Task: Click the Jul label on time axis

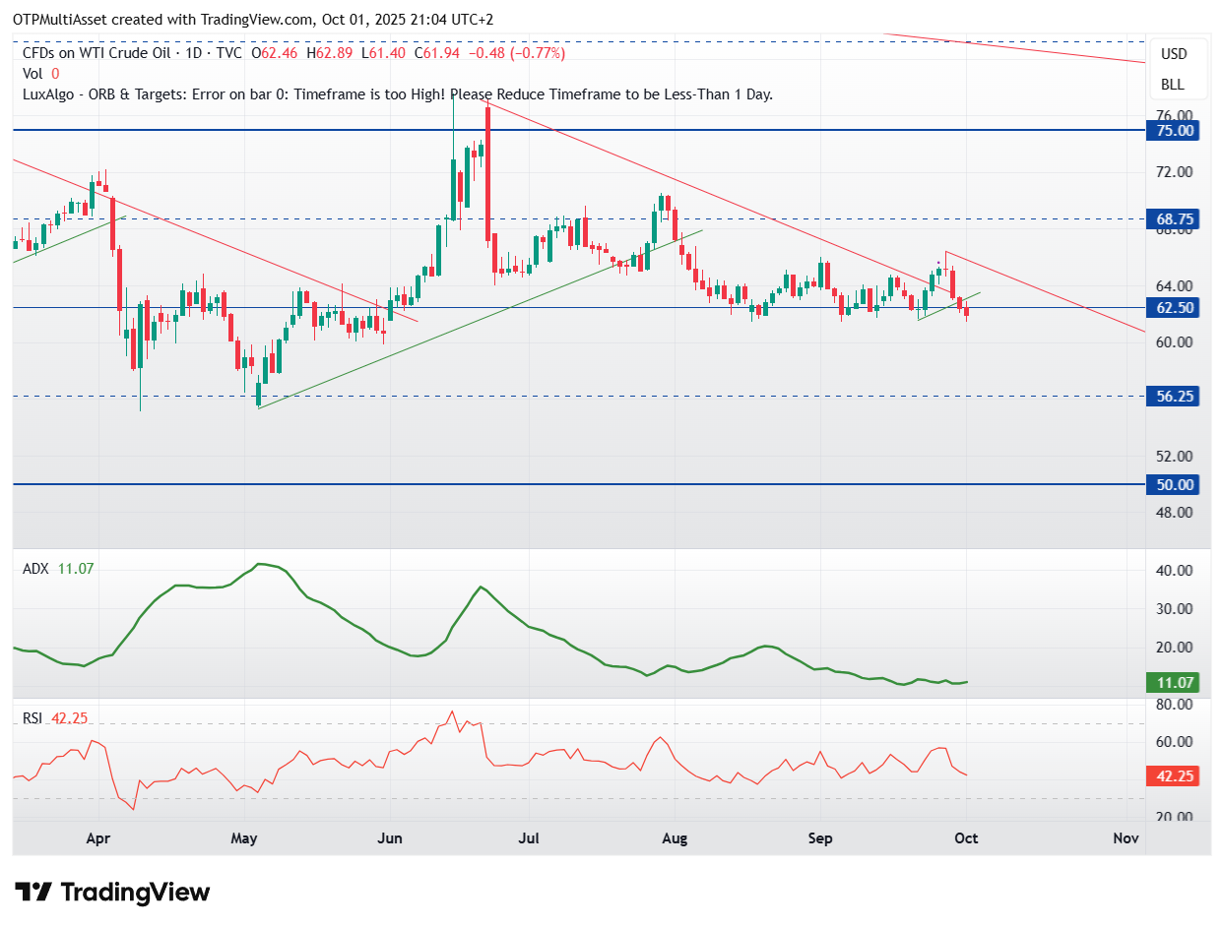Action: pos(530,838)
